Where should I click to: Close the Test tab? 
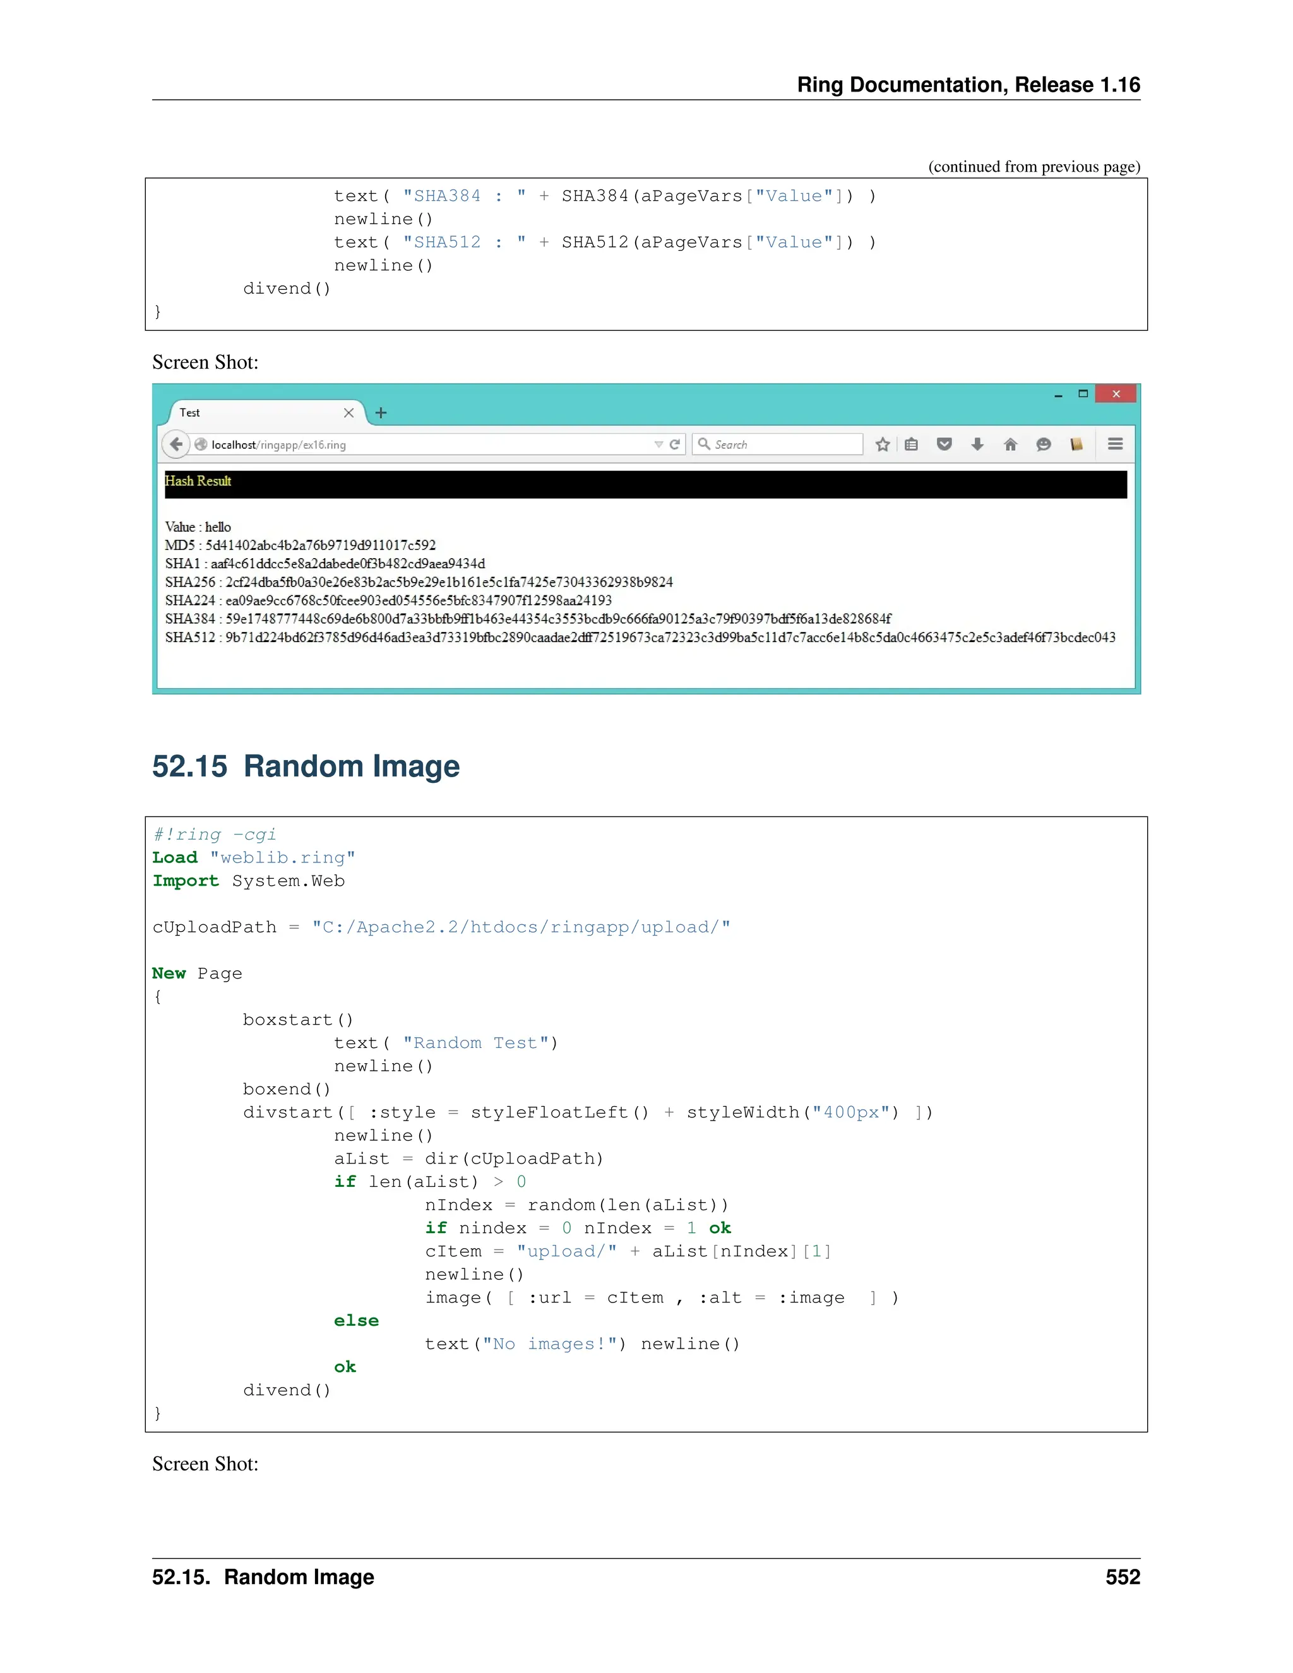click(x=349, y=413)
